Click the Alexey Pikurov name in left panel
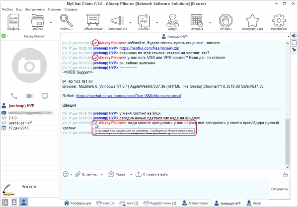 34,36
